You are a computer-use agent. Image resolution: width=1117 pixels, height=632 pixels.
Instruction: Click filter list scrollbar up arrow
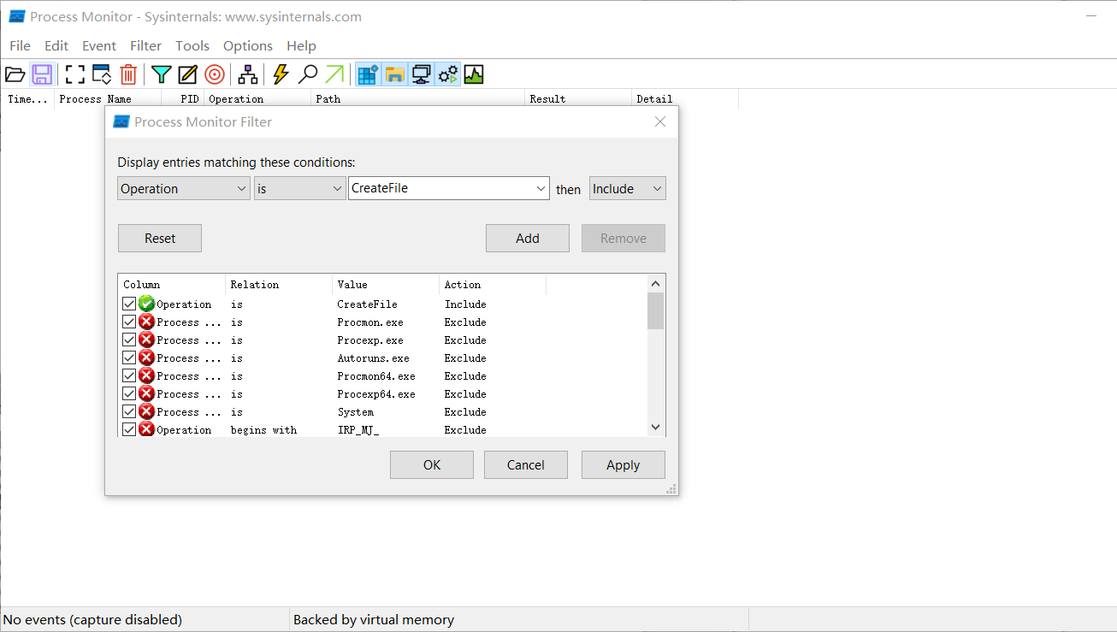point(656,284)
